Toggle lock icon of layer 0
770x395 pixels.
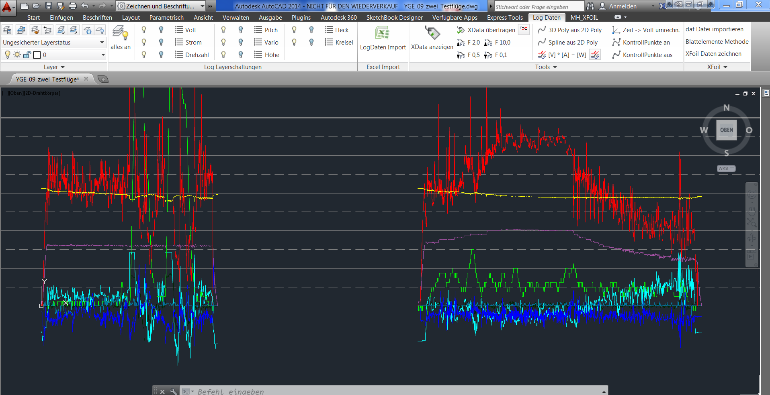point(27,55)
